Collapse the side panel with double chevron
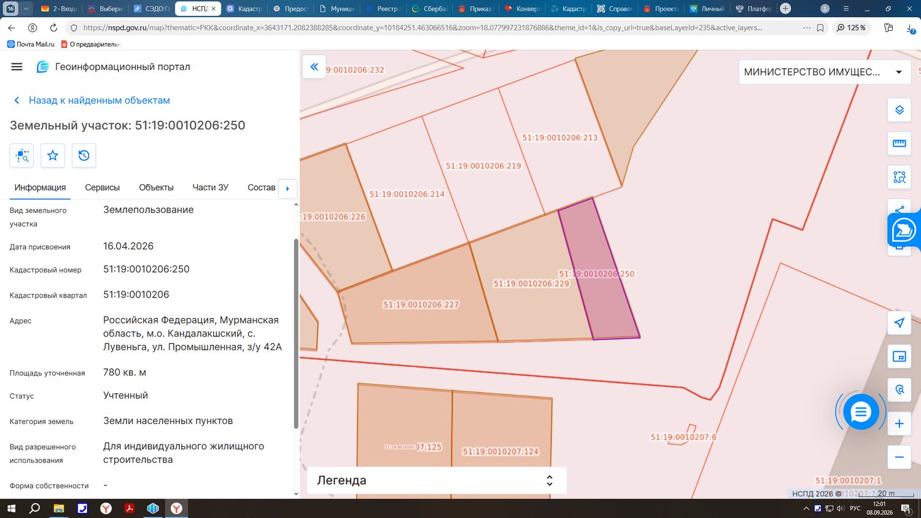This screenshot has width=921, height=518. (x=314, y=67)
